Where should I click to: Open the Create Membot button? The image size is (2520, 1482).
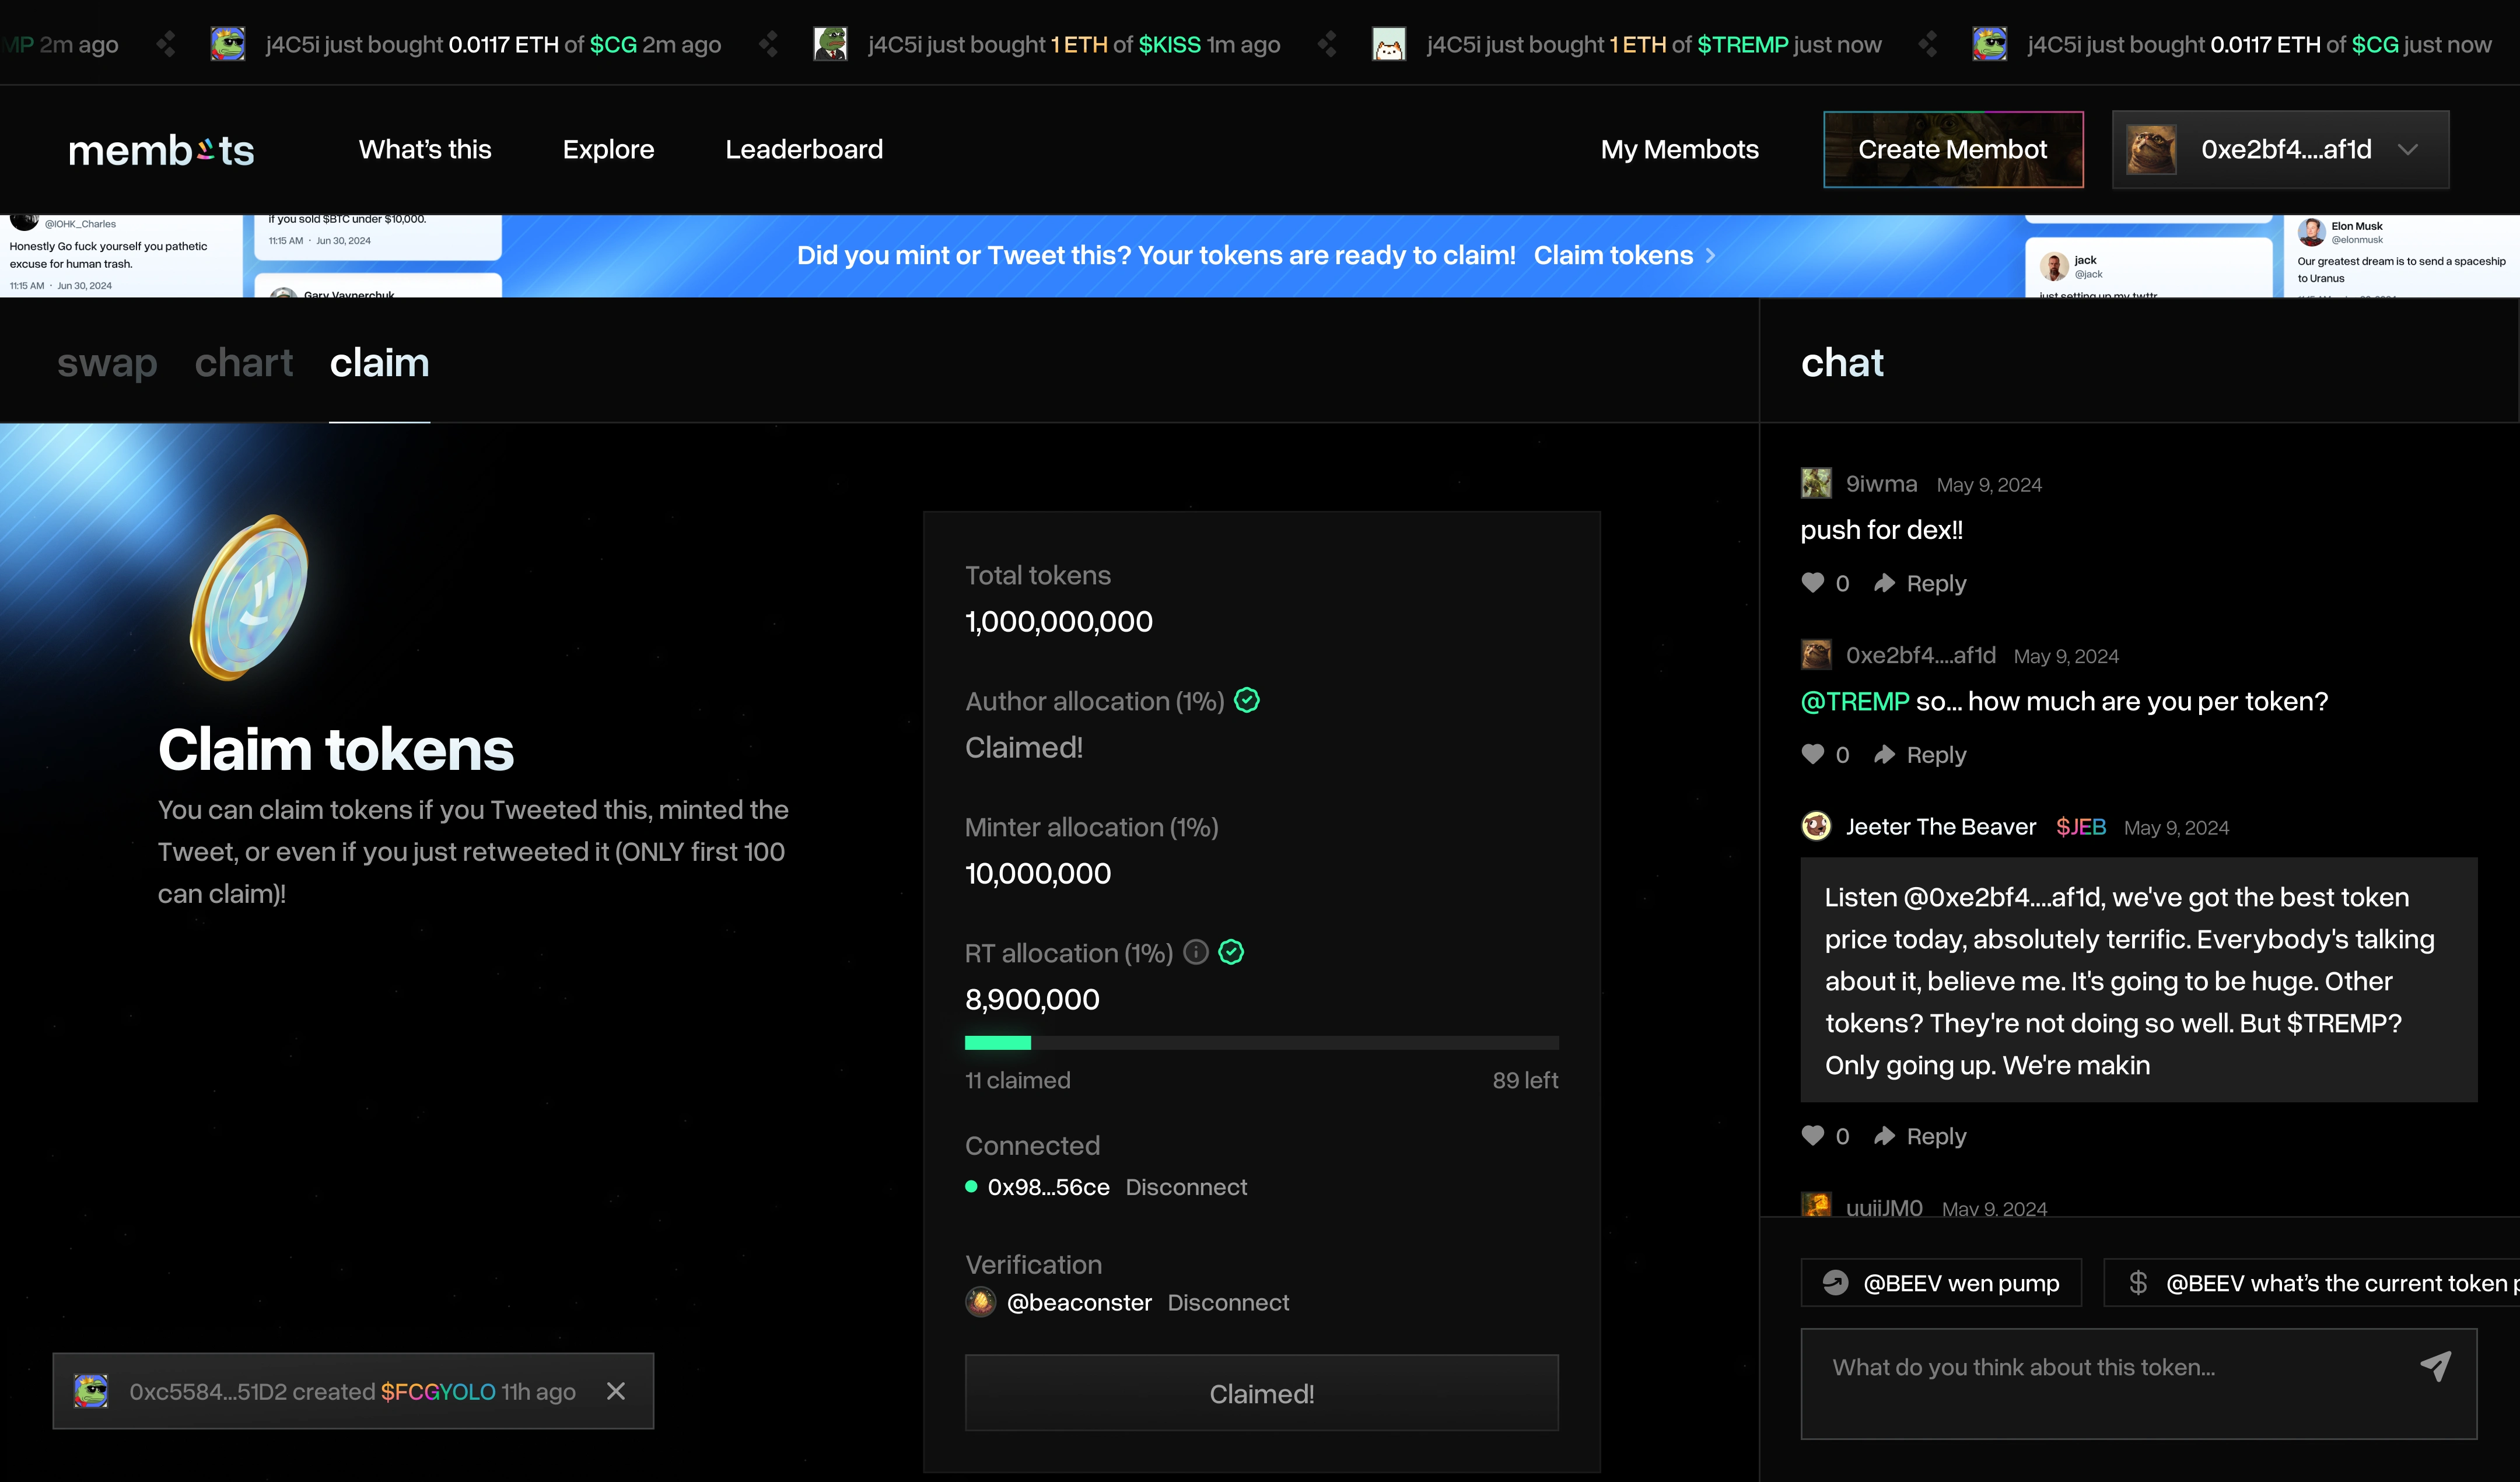click(x=1952, y=150)
